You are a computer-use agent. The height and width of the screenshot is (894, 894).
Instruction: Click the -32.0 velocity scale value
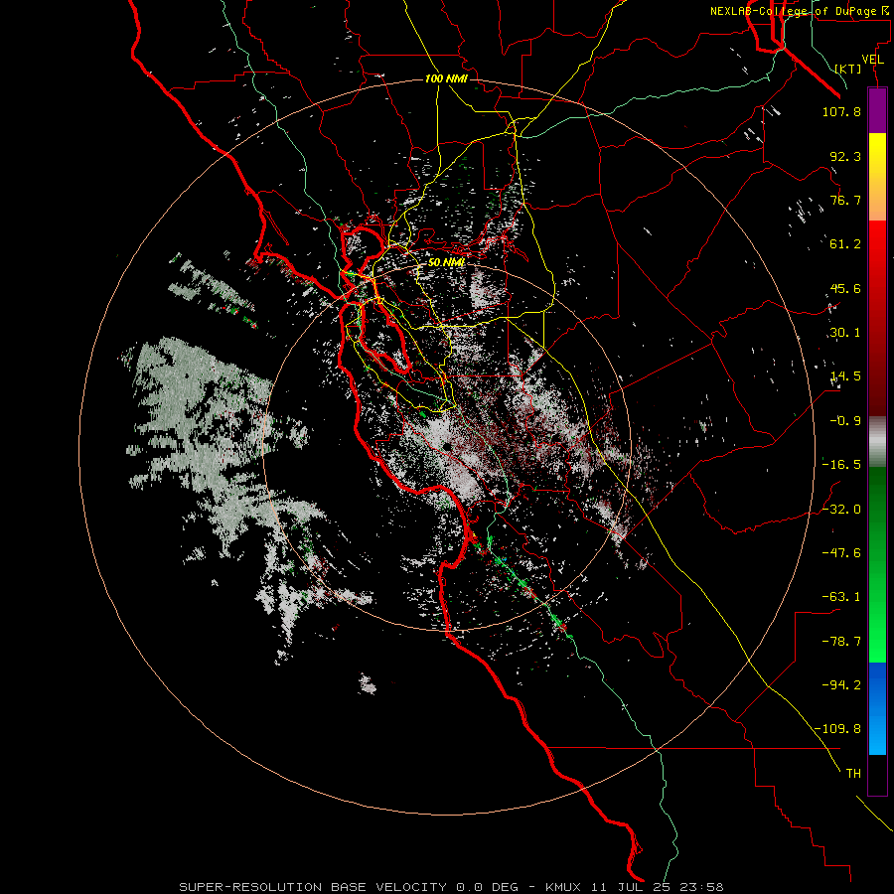pyautogui.click(x=841, y=510)
